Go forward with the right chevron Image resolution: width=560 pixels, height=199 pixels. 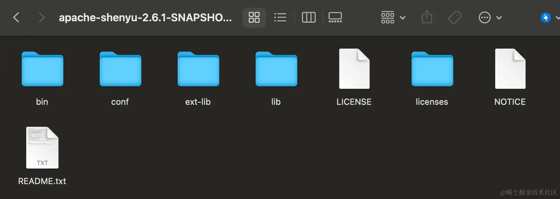point(41,17)
